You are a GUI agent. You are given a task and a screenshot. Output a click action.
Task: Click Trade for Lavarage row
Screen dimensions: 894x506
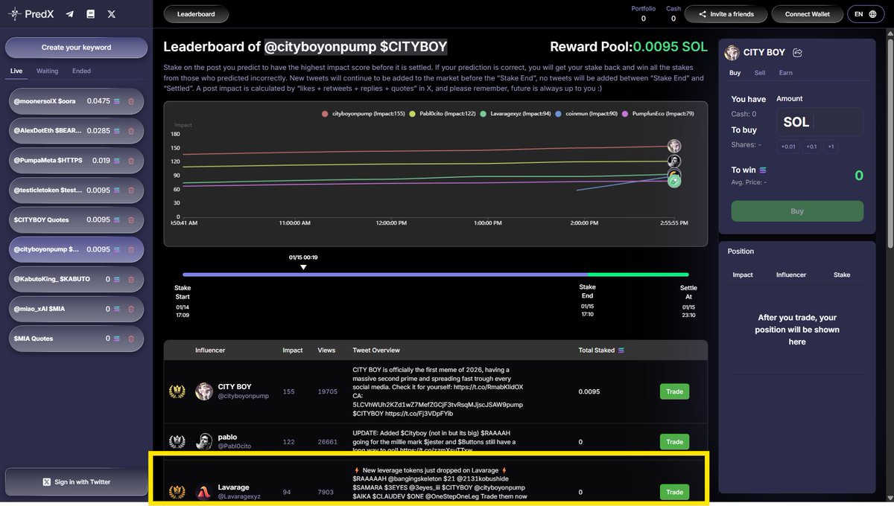pos(674,492)
